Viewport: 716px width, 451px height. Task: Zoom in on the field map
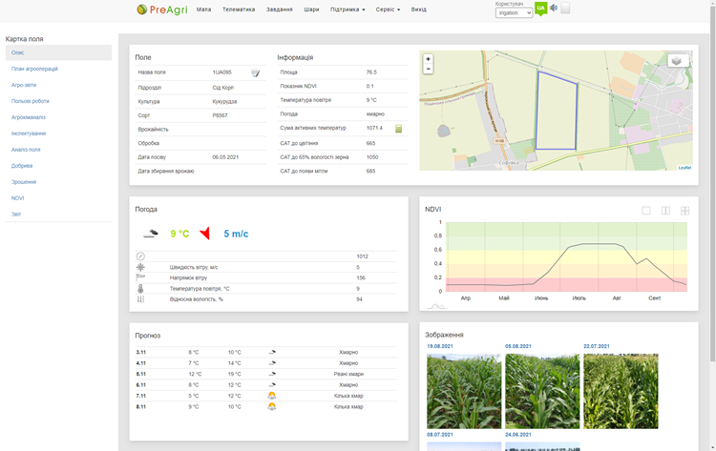pos(428,59)
